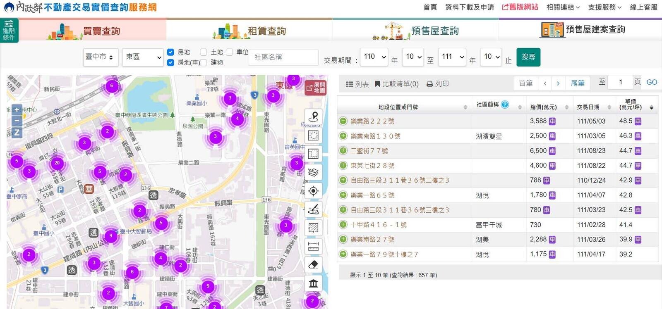
Task: Open 資料下載及申請 in top navigation
Action: (470, 7)
